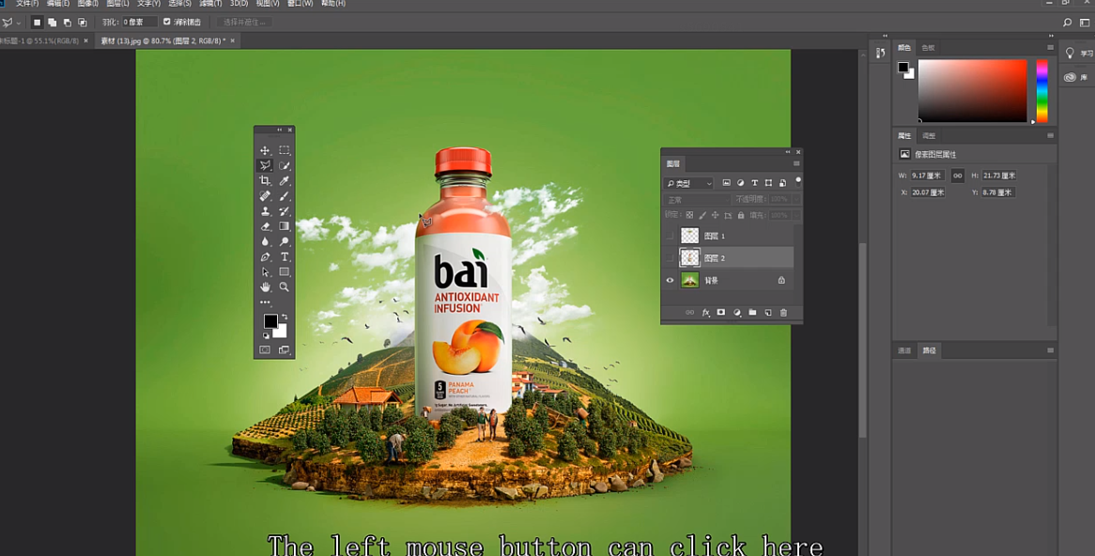Viewport: 1095px width, 556px height.
Task: Select the Pen tool
Action: (x=265, y=257)
